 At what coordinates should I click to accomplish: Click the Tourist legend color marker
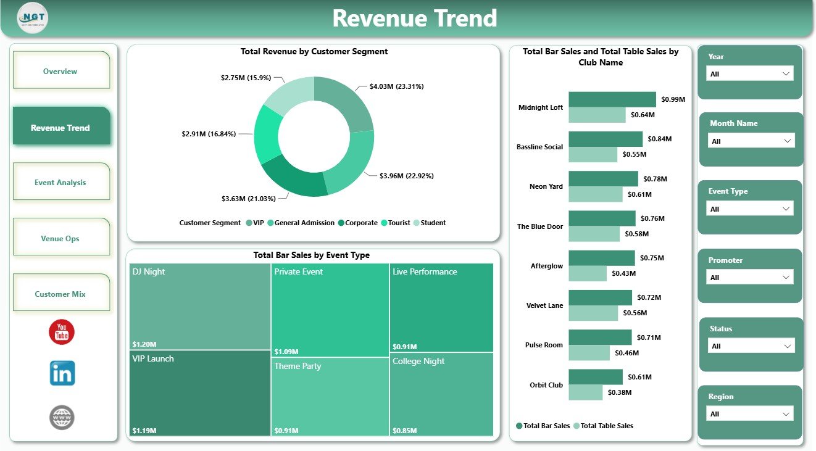pos(383,223)
